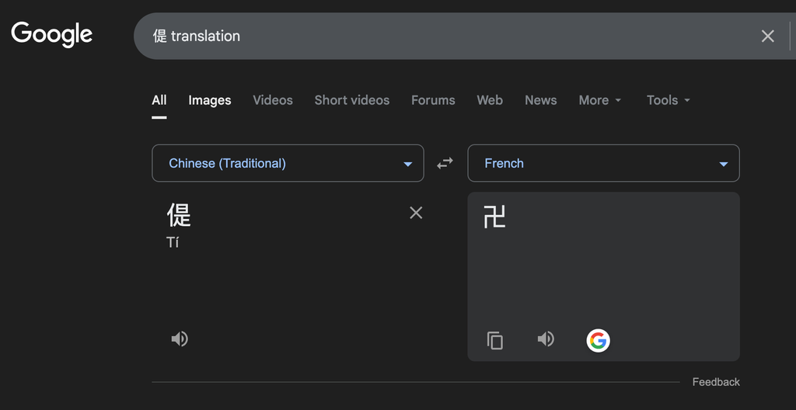Image resolution: width=796 pixels, height=410 pixels.
Task: Click the Feedback link
Action: [x=716, y=382]
